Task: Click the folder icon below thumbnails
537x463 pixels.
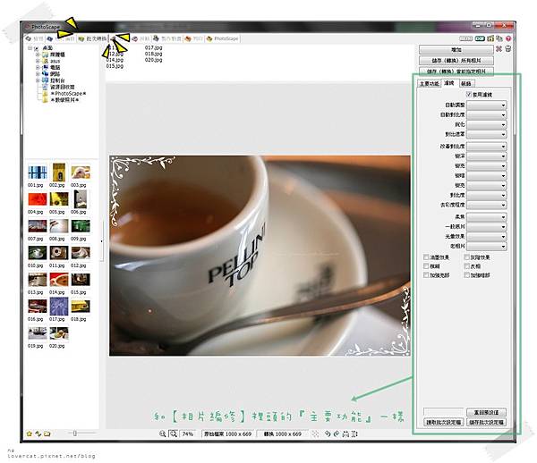Action: [47, 434]
